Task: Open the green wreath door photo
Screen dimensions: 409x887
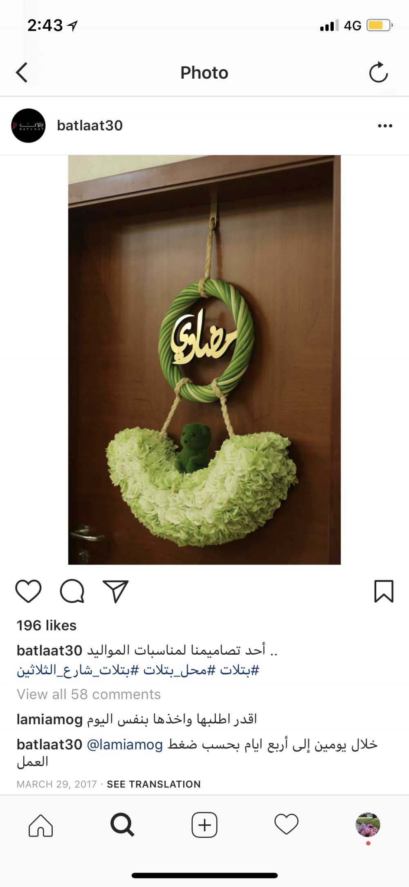Action: click(204, 360)
